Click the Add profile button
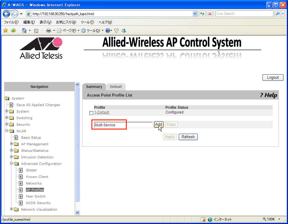The height and width of the screenshot is (224, 288). click(x=159, y=124)
